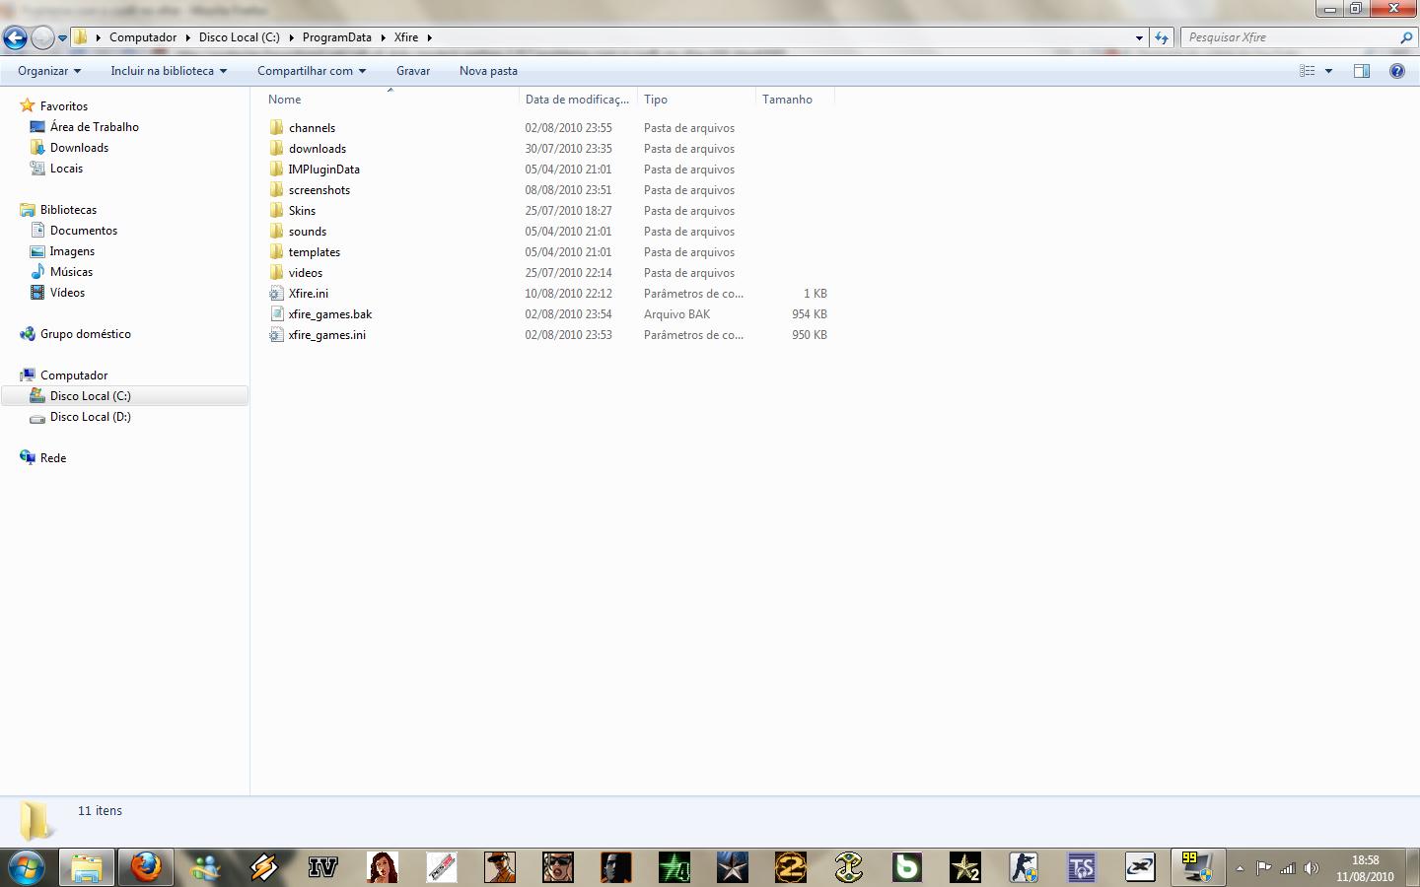Open Vídeos library
Viewport: 1420px width, 887px height.
[x=67, y=293]
